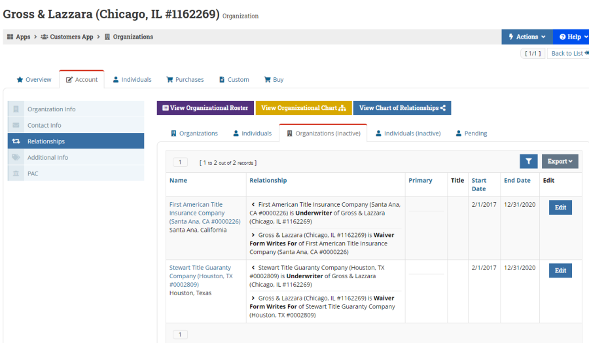Sort by the Primary column header
The height and width of the screenshot is (343, 589).
420,180
